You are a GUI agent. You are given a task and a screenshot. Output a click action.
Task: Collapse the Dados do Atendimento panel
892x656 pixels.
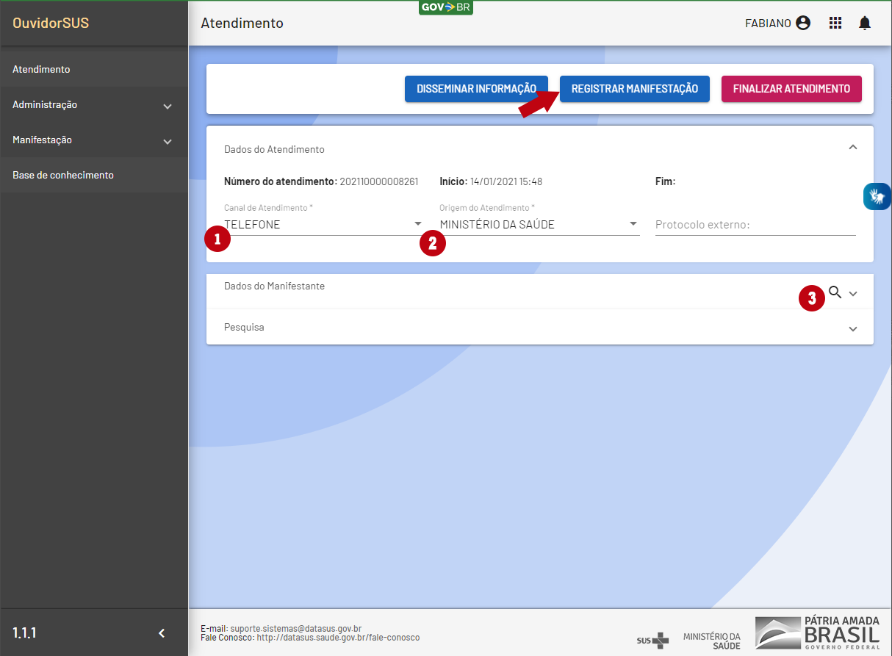(852, 148)
